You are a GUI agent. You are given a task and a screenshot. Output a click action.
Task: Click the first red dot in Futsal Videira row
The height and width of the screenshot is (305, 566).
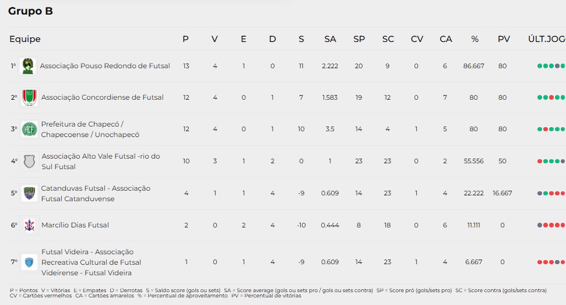[x=540, y=262]
